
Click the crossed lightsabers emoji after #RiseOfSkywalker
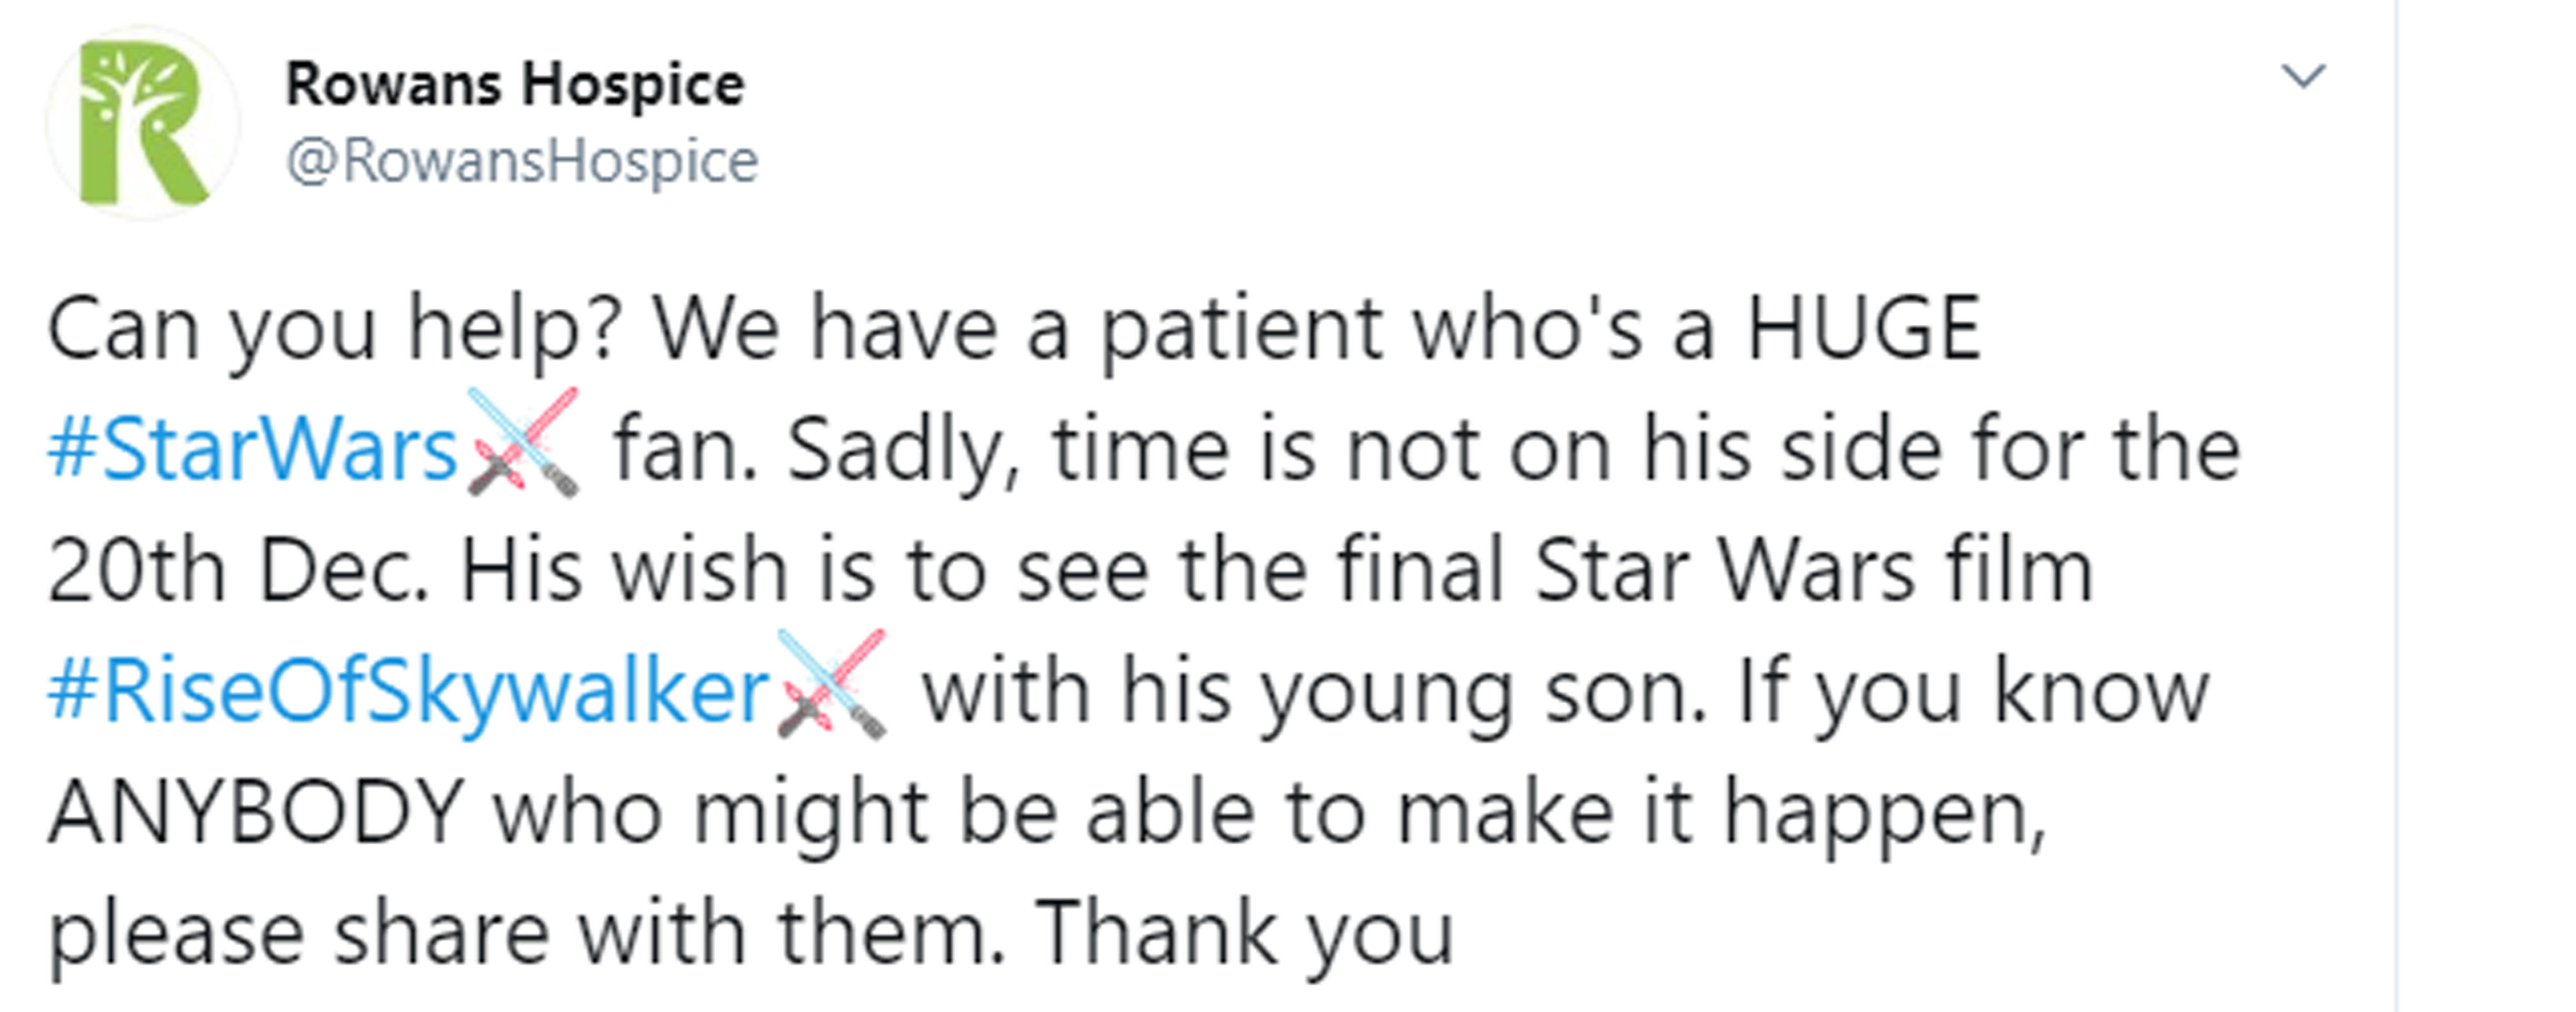(831, 683)
